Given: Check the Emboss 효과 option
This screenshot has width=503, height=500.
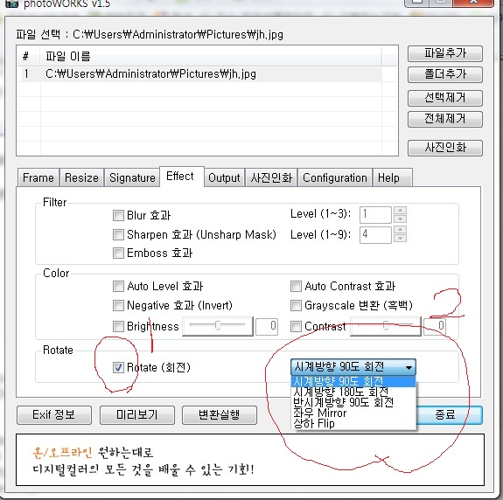Looking at the screenshot, I should (x=118, y=253).
